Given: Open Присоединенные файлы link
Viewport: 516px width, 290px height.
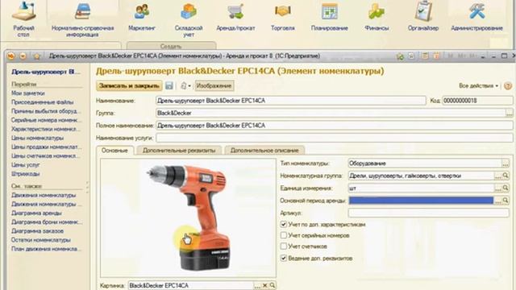Looking at the screenshot, I should [x=43, y=102].
